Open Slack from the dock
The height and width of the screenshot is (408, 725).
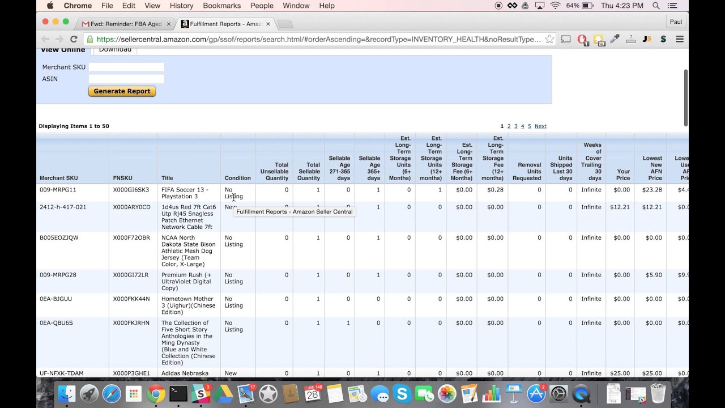click(201, 393)
